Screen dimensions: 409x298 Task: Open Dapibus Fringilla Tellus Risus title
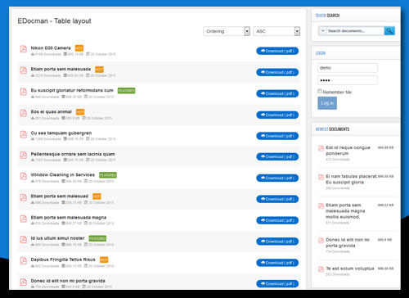point(63,260)
